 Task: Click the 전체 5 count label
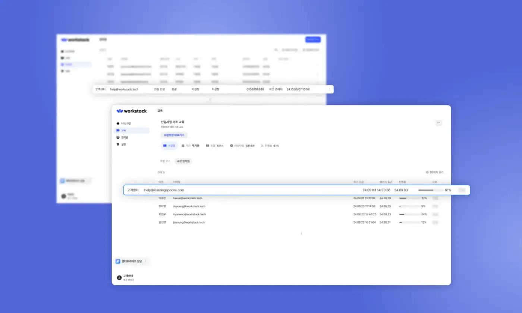pyautogui.click(x=161, y=173)
